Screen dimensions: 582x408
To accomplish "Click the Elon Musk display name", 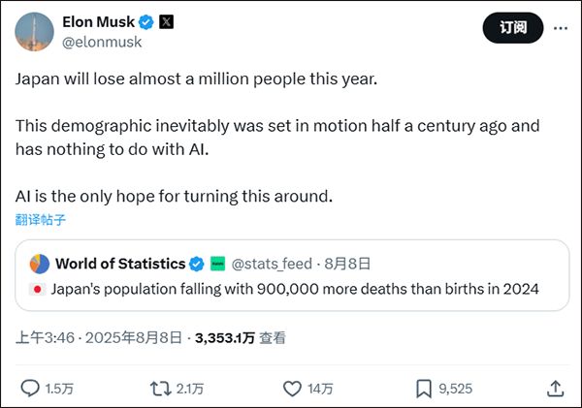I will click(98, 21).
